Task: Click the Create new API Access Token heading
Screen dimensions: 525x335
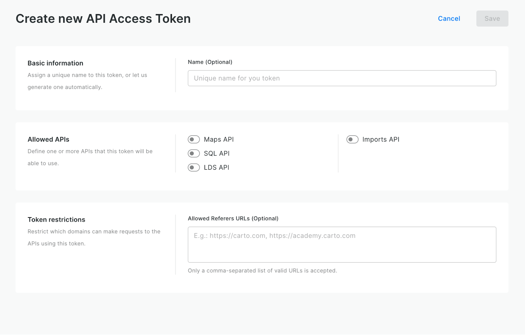Action: tap(103, 19)
